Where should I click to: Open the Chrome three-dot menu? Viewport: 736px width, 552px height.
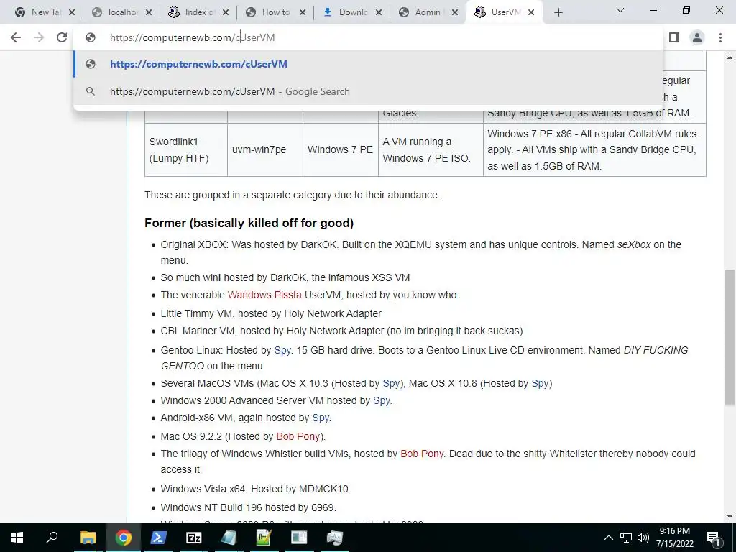coord(720,37)
